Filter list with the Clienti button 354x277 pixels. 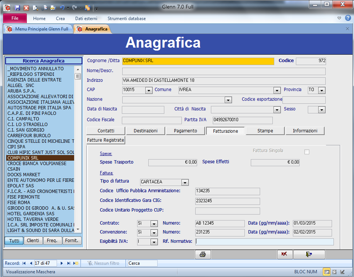click(x=33, y=241)
